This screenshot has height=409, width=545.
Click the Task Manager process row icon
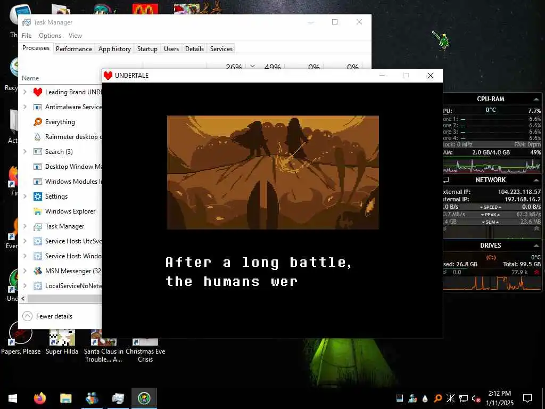(38, 226)
